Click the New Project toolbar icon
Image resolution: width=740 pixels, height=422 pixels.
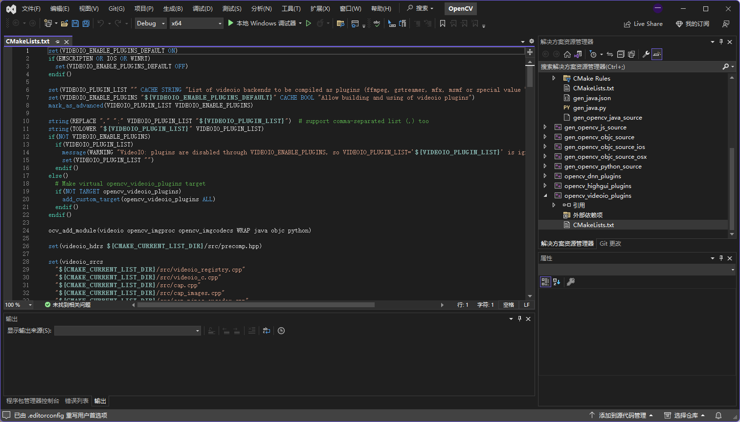coord(48,23)
